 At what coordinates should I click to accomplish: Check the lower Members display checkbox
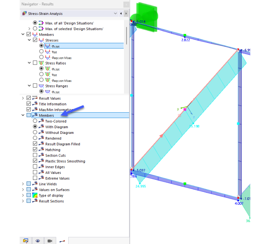29,115
